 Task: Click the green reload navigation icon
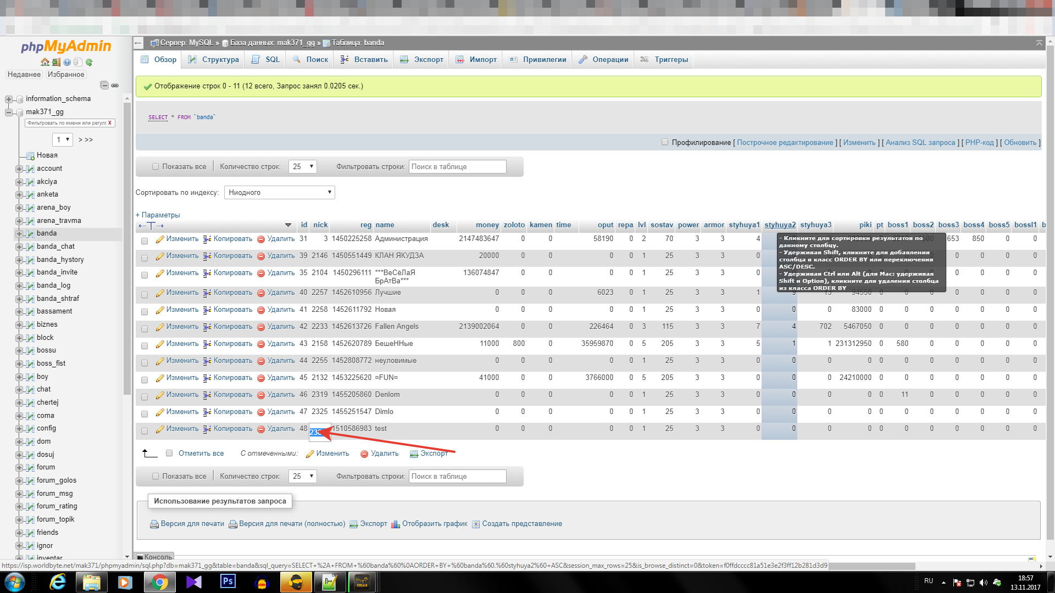pos(89,63)
